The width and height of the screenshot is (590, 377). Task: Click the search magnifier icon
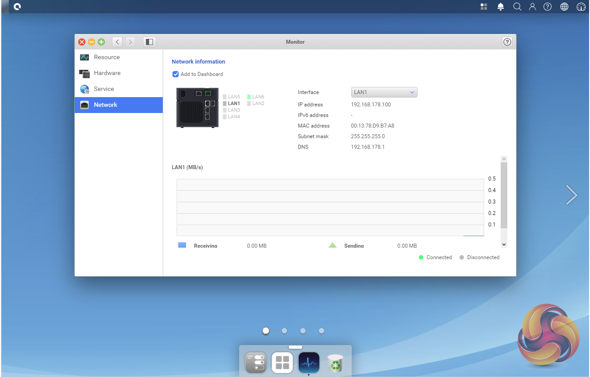[x=517, y=7]
